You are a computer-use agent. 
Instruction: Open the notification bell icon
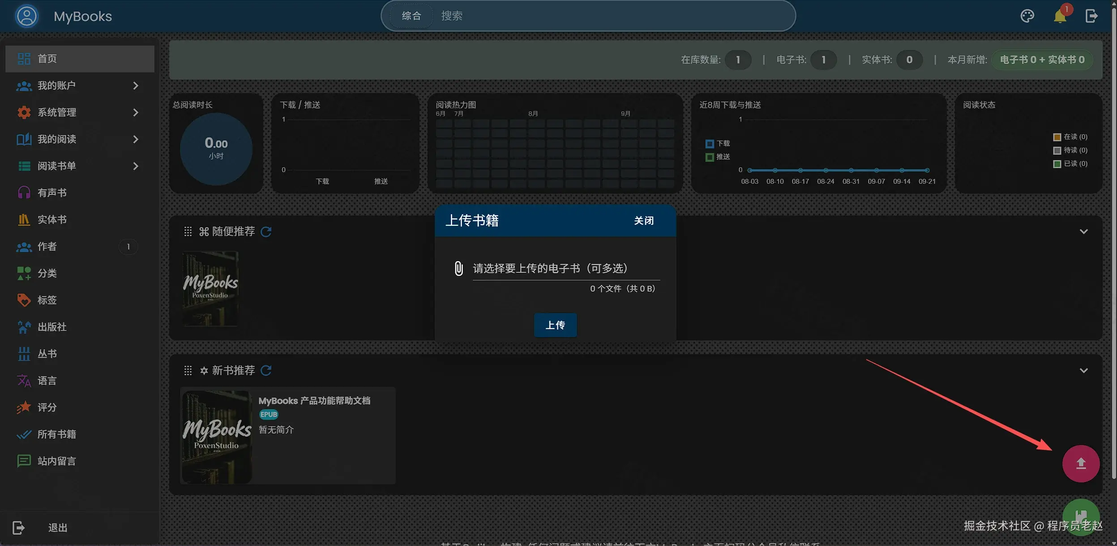pos(1060,16)
